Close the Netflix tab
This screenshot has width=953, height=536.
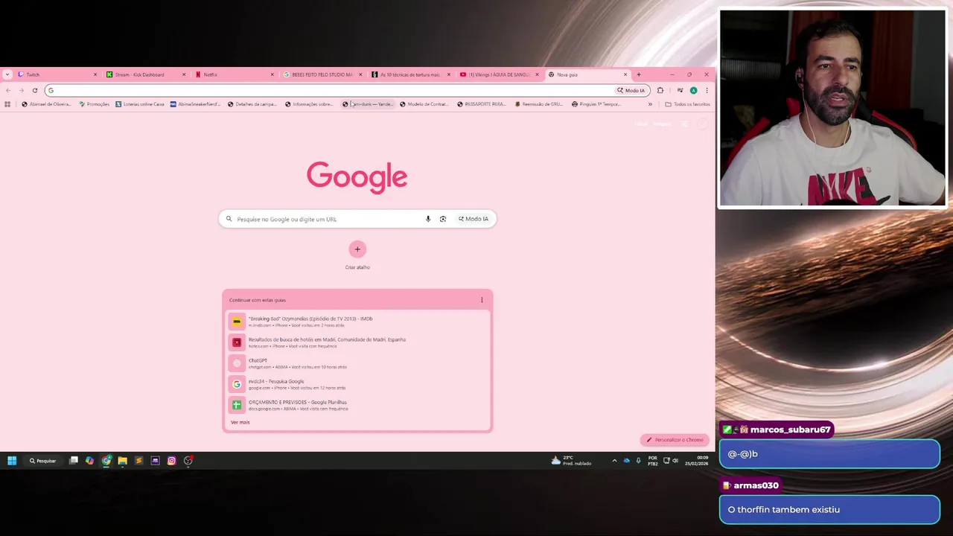(x=272, y=74)
